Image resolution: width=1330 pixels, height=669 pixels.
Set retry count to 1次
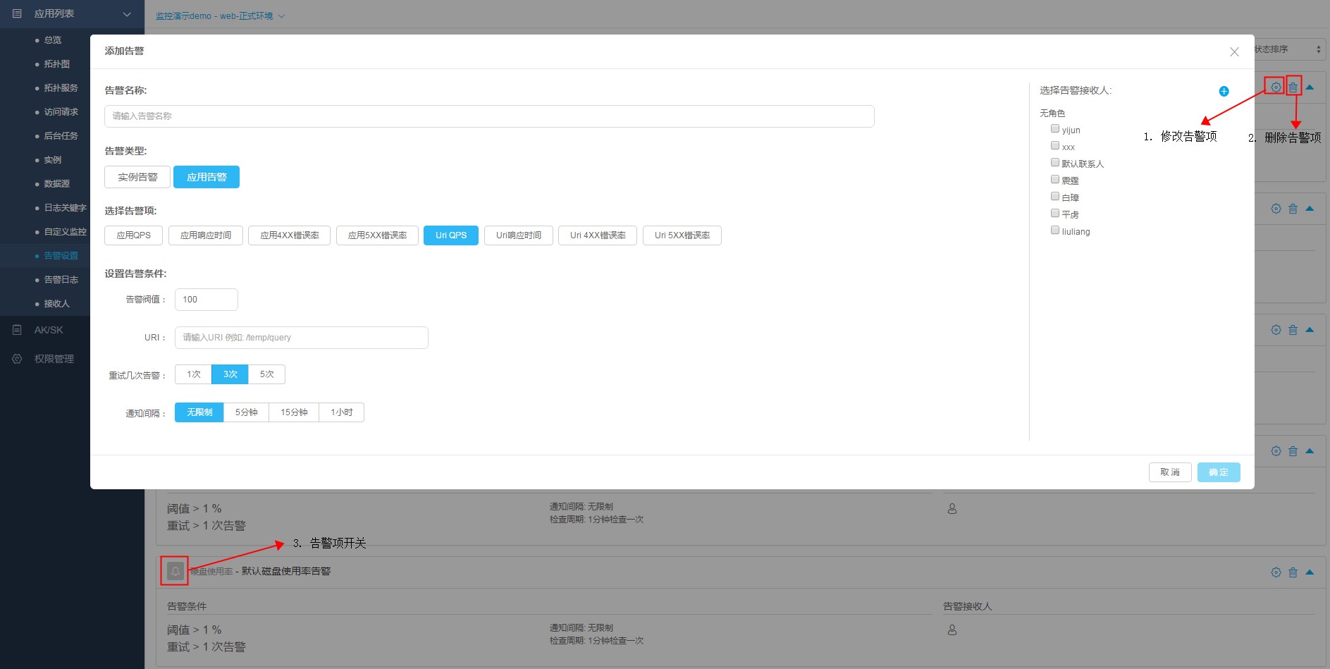(194, 374)
